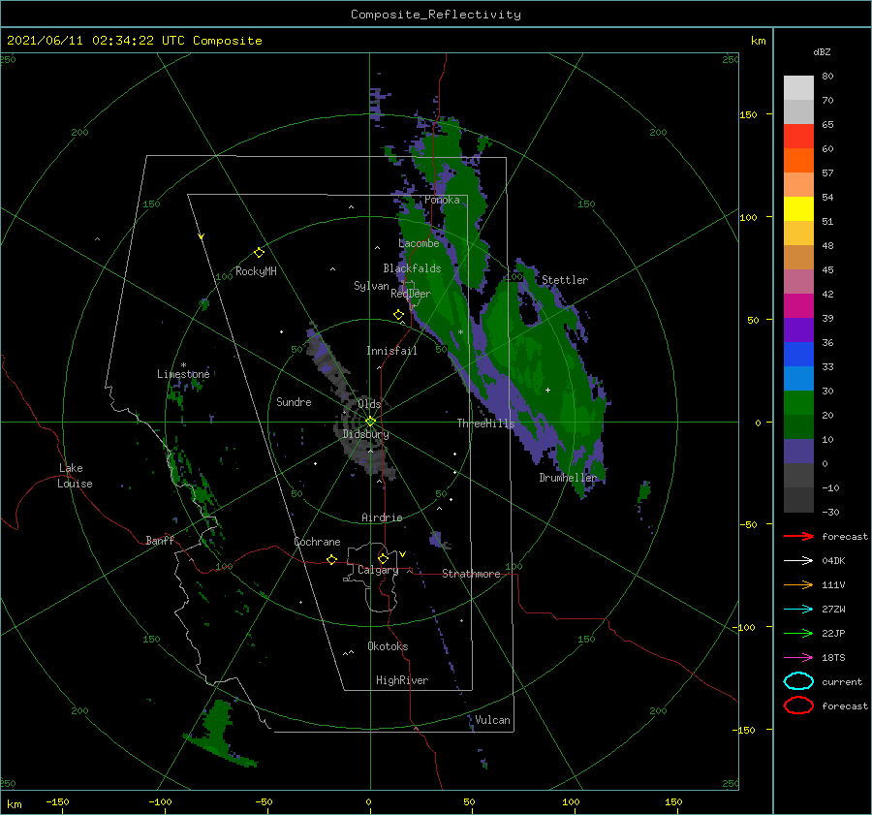
Task: Click the white 04DK arrow icon
Action: click(x=798, y=561)
